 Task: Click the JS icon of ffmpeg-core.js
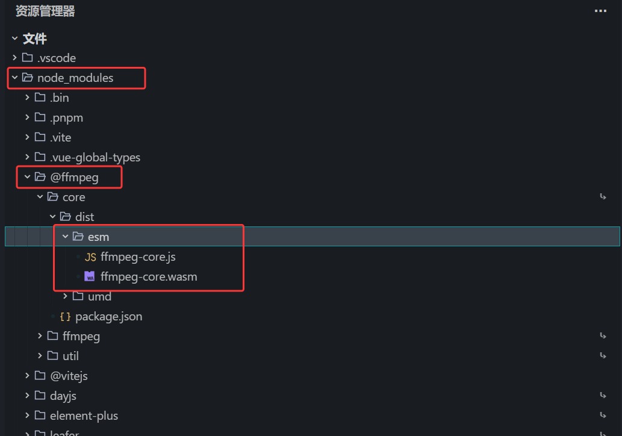pyautogui.click(x=89, y=257)
